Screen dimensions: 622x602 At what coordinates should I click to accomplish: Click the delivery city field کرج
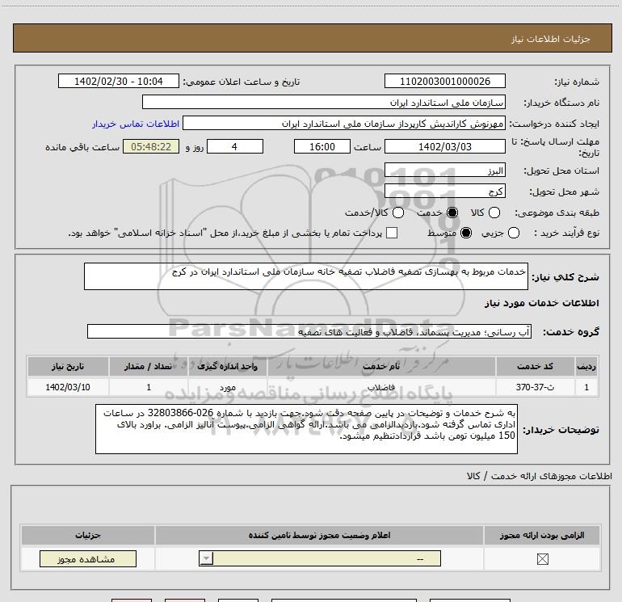[444, 192]
